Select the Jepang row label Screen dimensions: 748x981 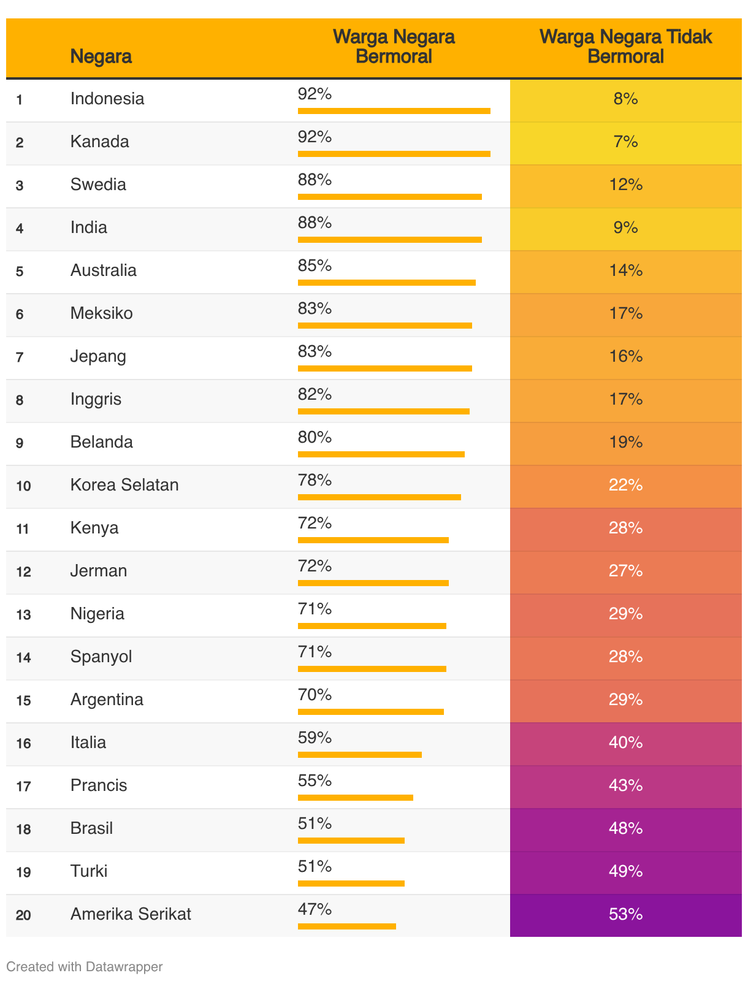tap(98, 356)
